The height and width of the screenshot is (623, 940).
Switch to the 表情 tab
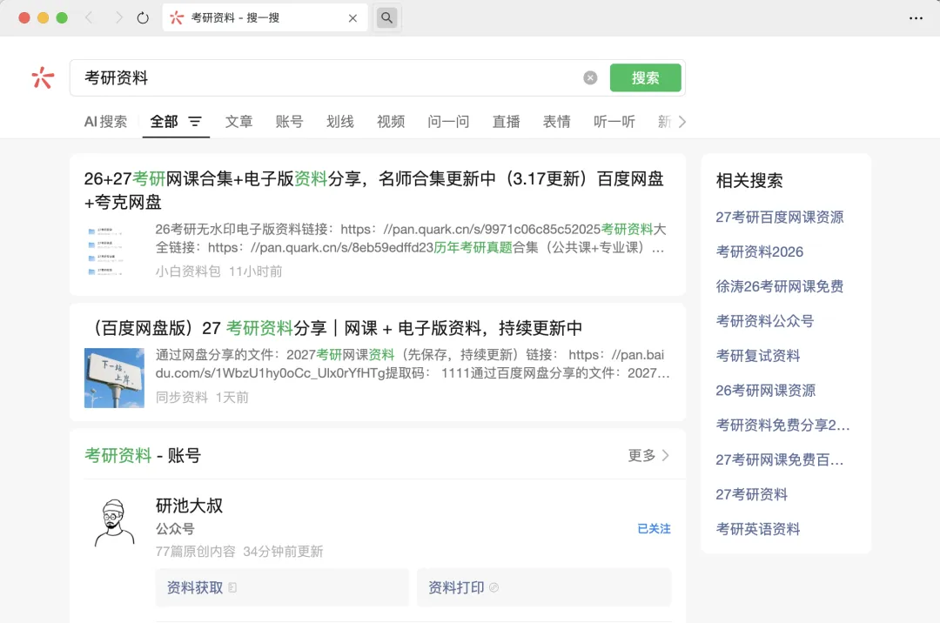(x=556, y=122)
